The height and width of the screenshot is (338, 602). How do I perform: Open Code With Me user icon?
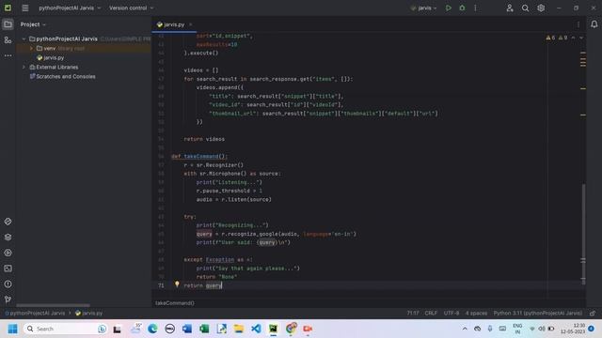510,8
